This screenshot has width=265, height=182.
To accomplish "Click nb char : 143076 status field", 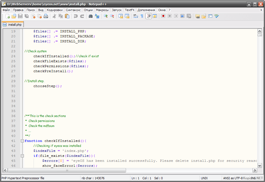I will [93, 178].
